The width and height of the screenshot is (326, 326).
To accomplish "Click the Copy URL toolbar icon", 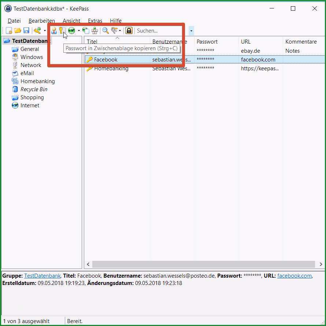I will pos(86,30).
